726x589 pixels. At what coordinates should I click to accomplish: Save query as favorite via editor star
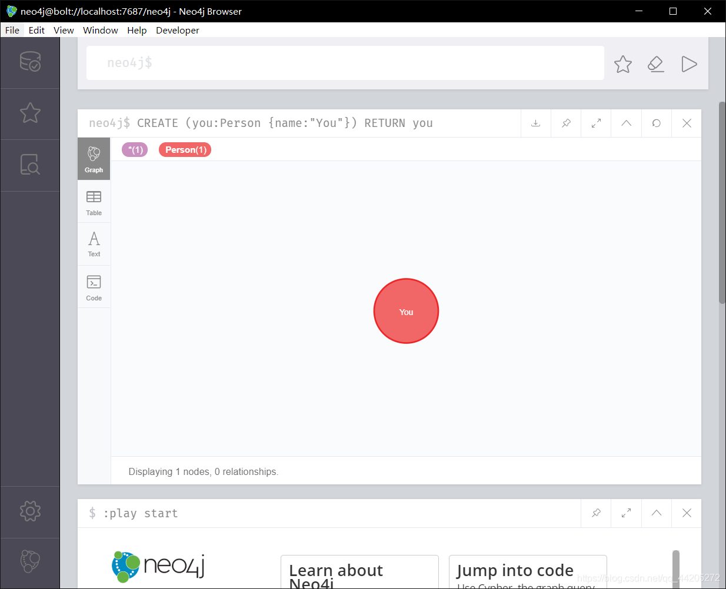(x=623, y=64)
